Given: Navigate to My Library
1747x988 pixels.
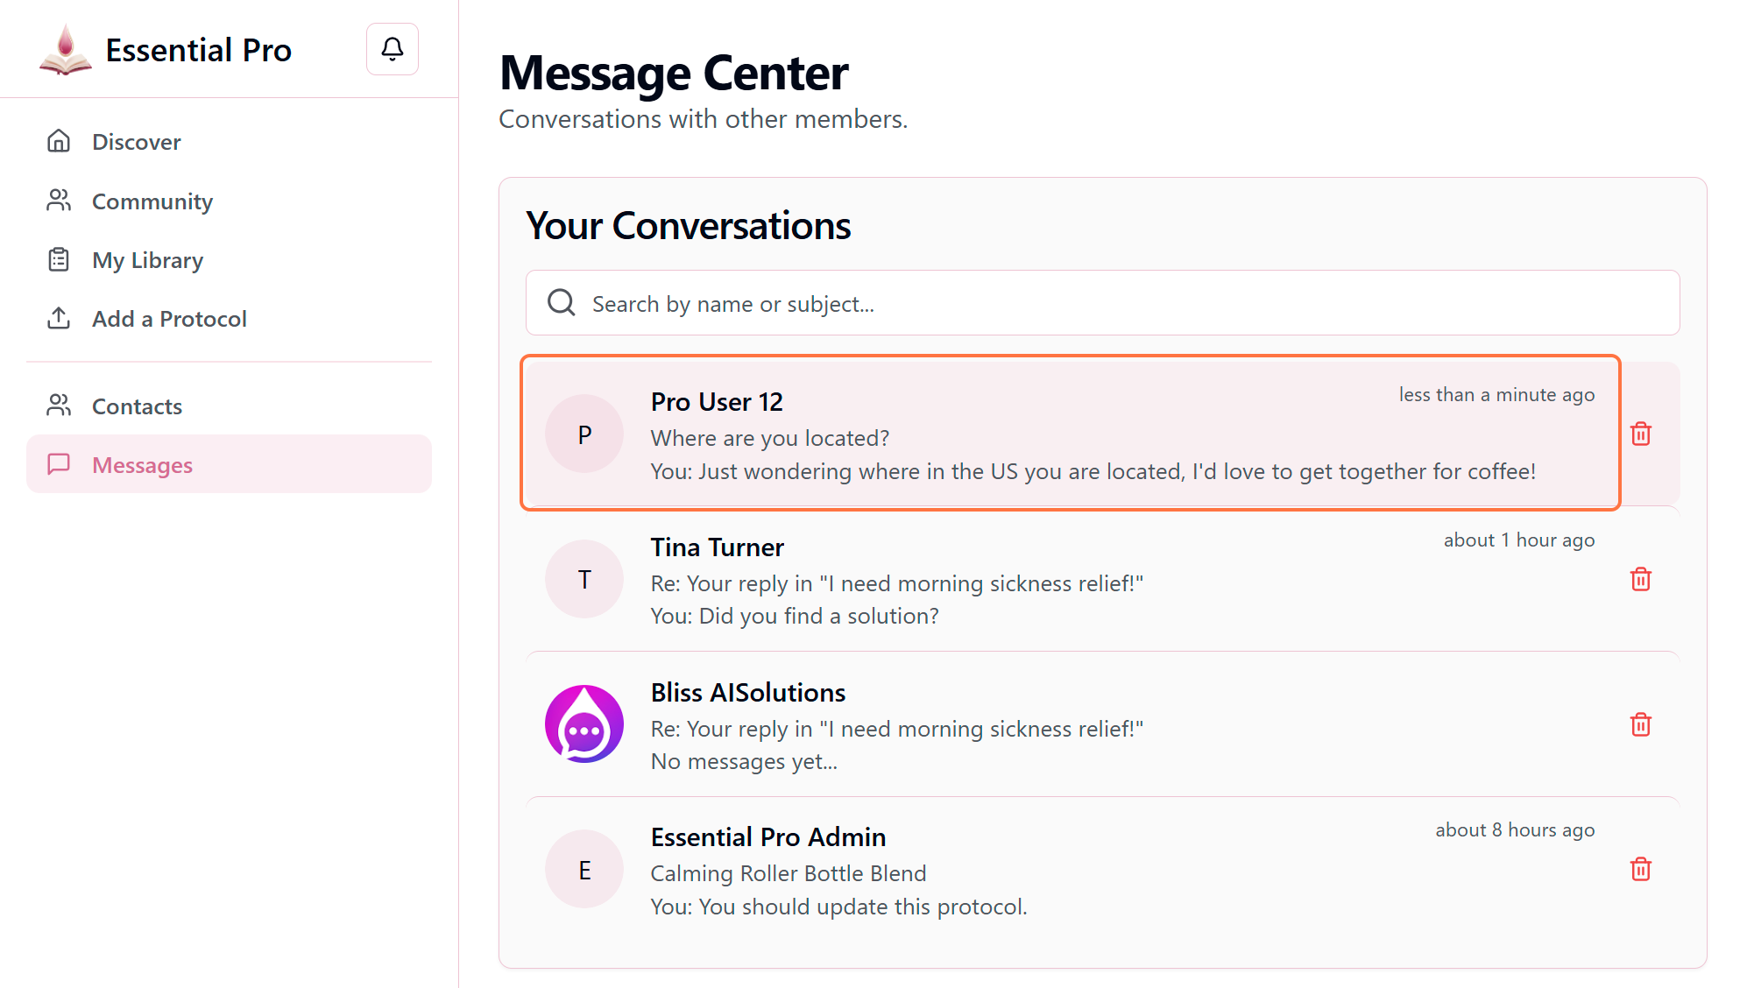Looking at the screenshot, I should tap(147, 260).
